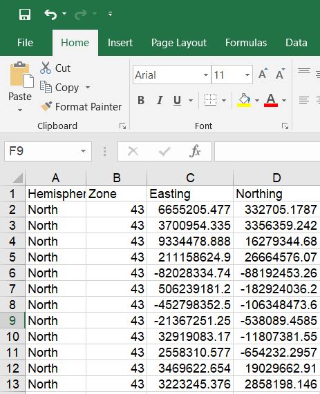Viewport: 320px width, 394px height.
Task: Switch to the Home tab
Action: click(x=75, y=43)
